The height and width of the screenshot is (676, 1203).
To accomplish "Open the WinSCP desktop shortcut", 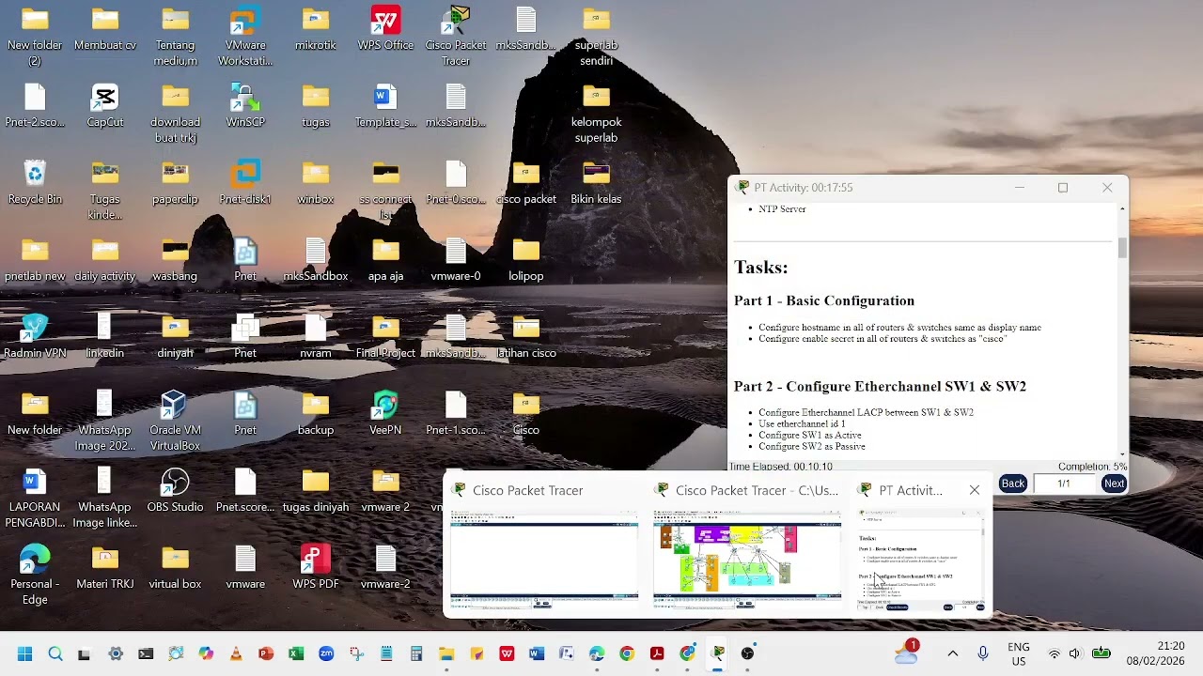I will 245,105.
